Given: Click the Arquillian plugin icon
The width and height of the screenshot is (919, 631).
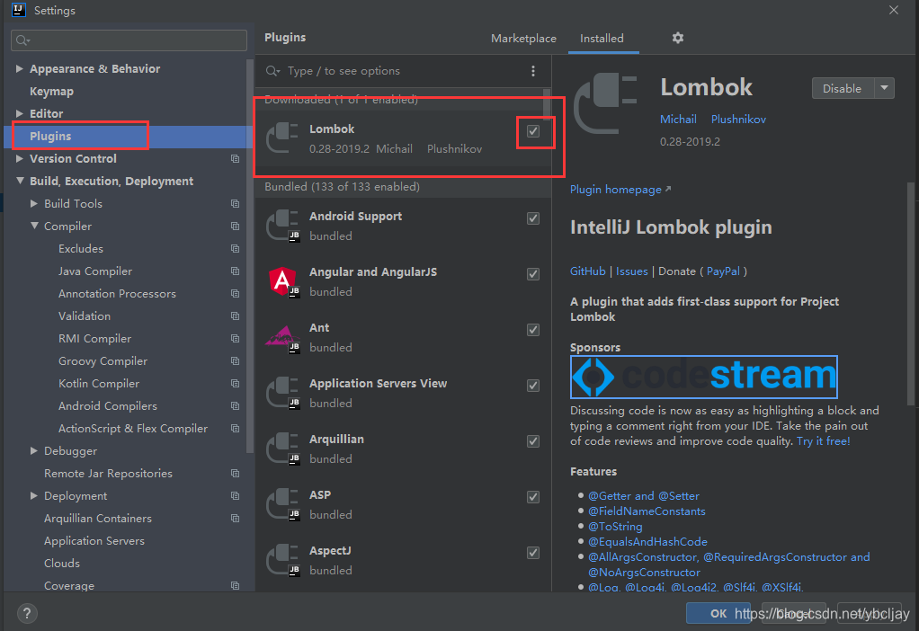Looking at the screenshot, I should 282,449.
